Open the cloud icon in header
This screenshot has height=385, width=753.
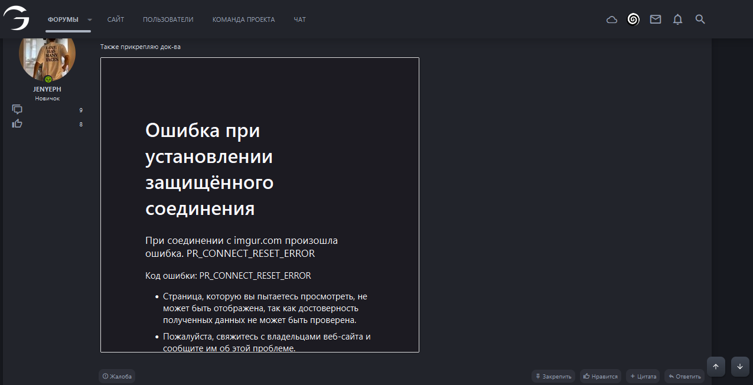612,19
